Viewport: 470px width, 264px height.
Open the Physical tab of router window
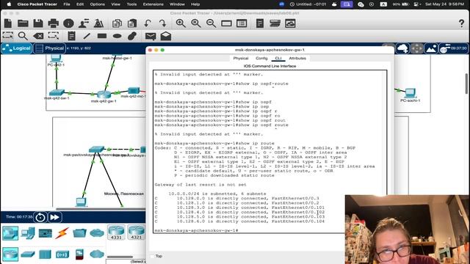pyautogui.click(x=241, y=59)
